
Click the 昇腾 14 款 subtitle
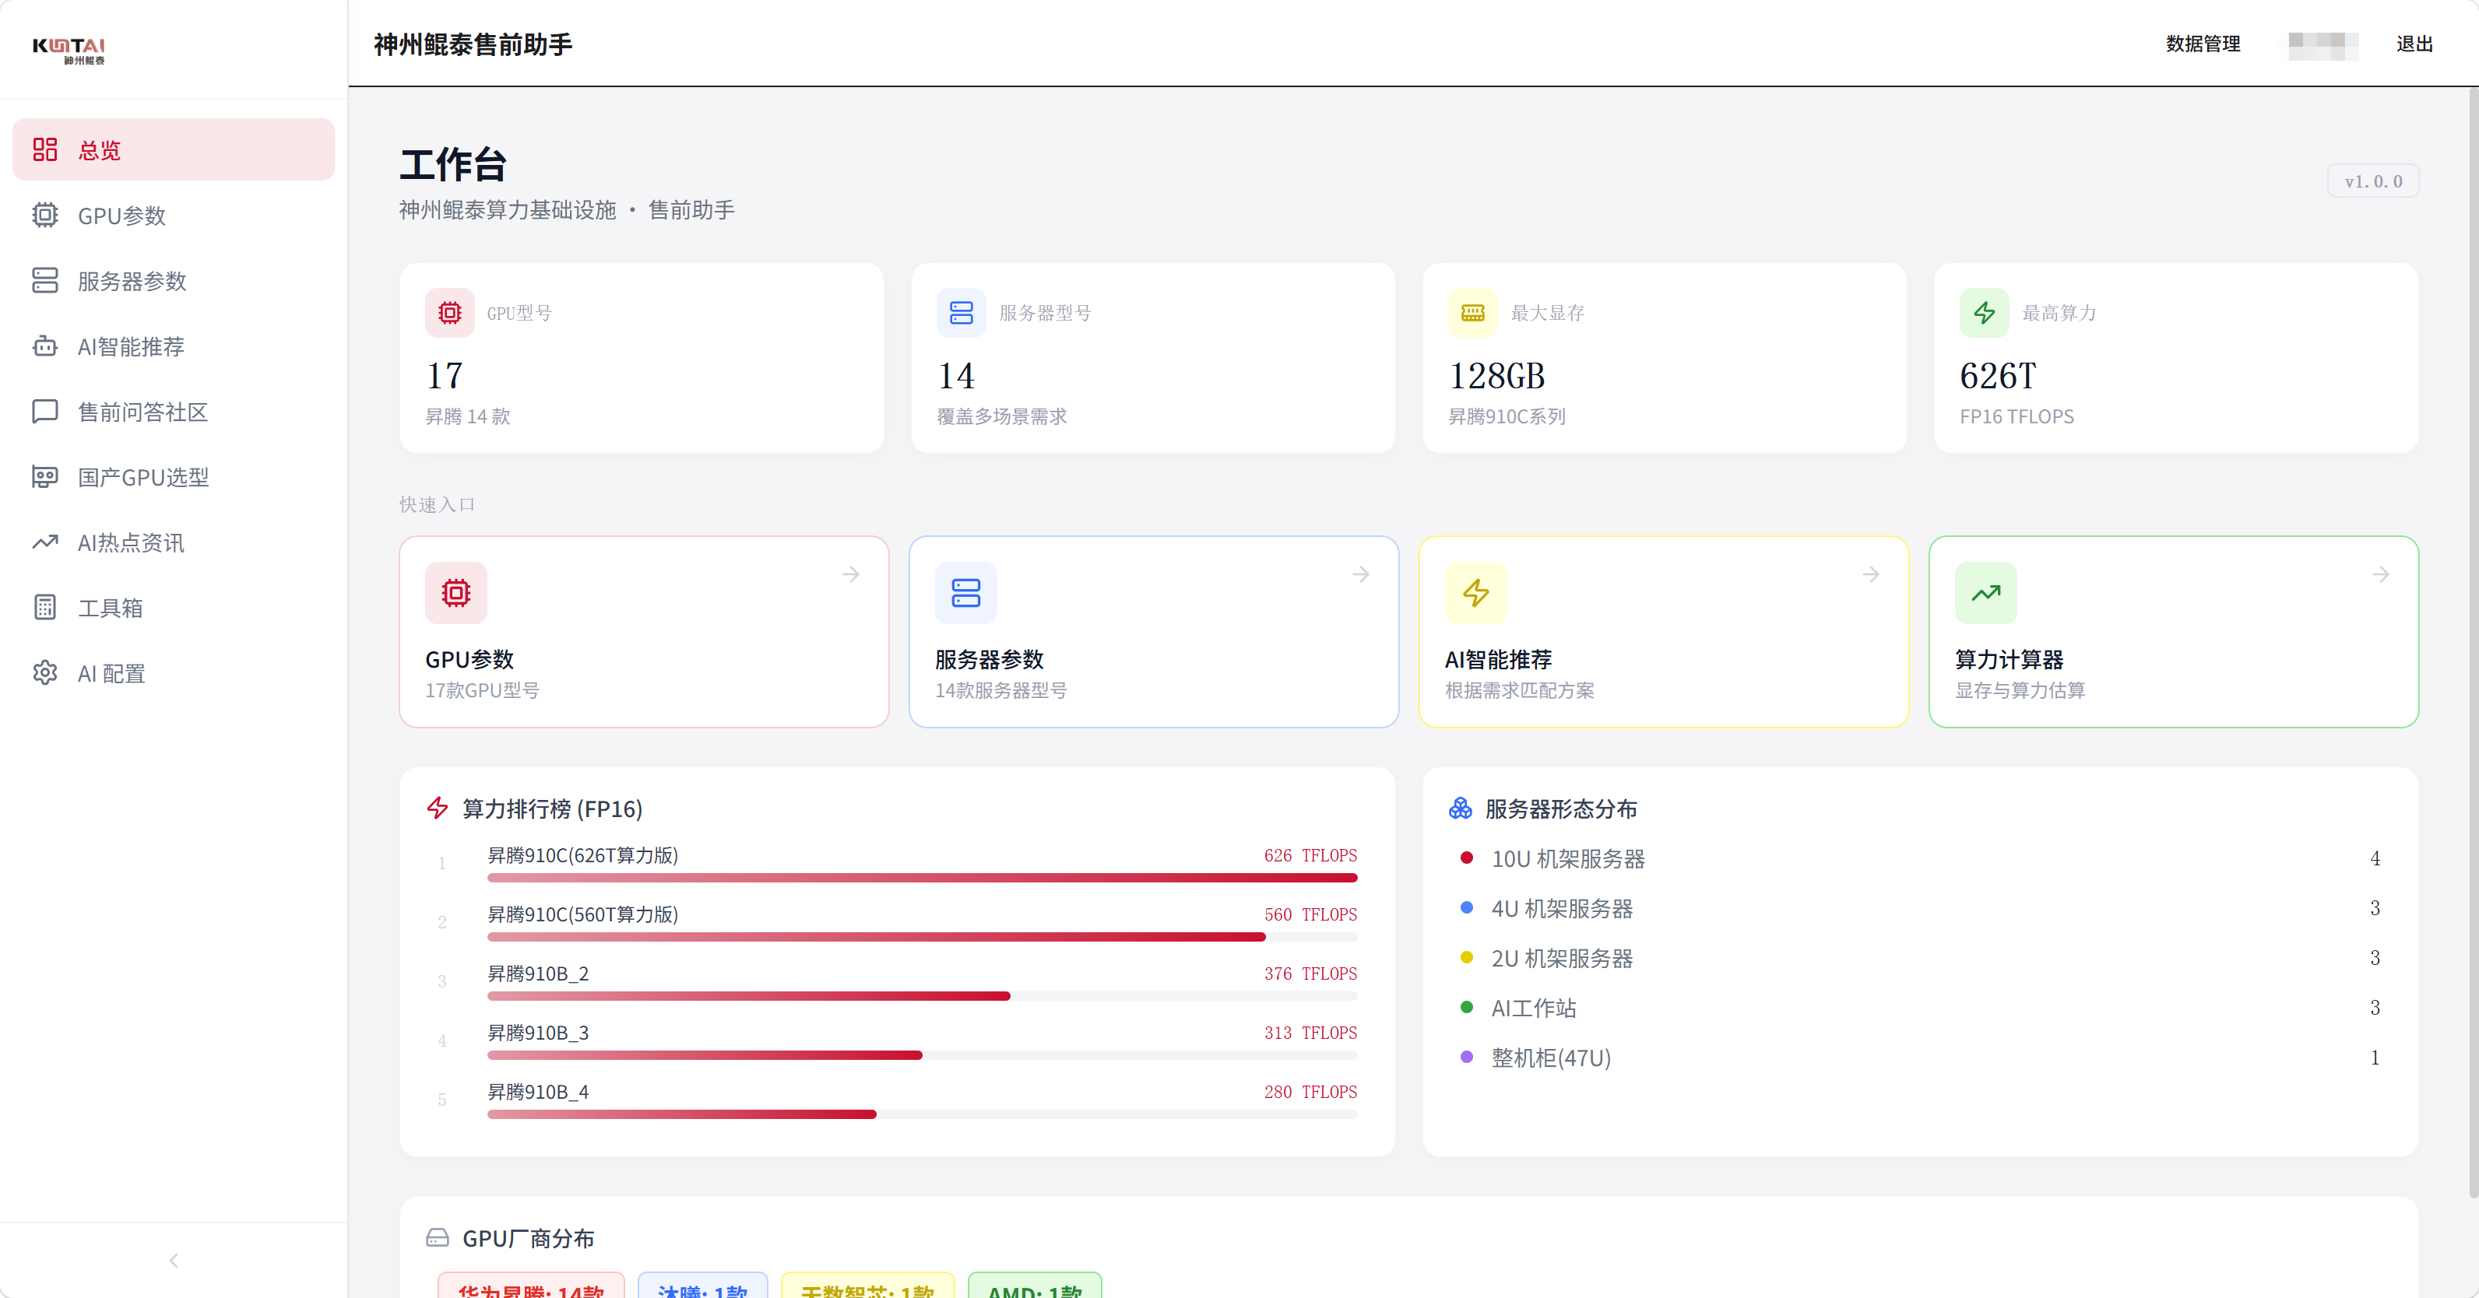[x=468, y=416]
